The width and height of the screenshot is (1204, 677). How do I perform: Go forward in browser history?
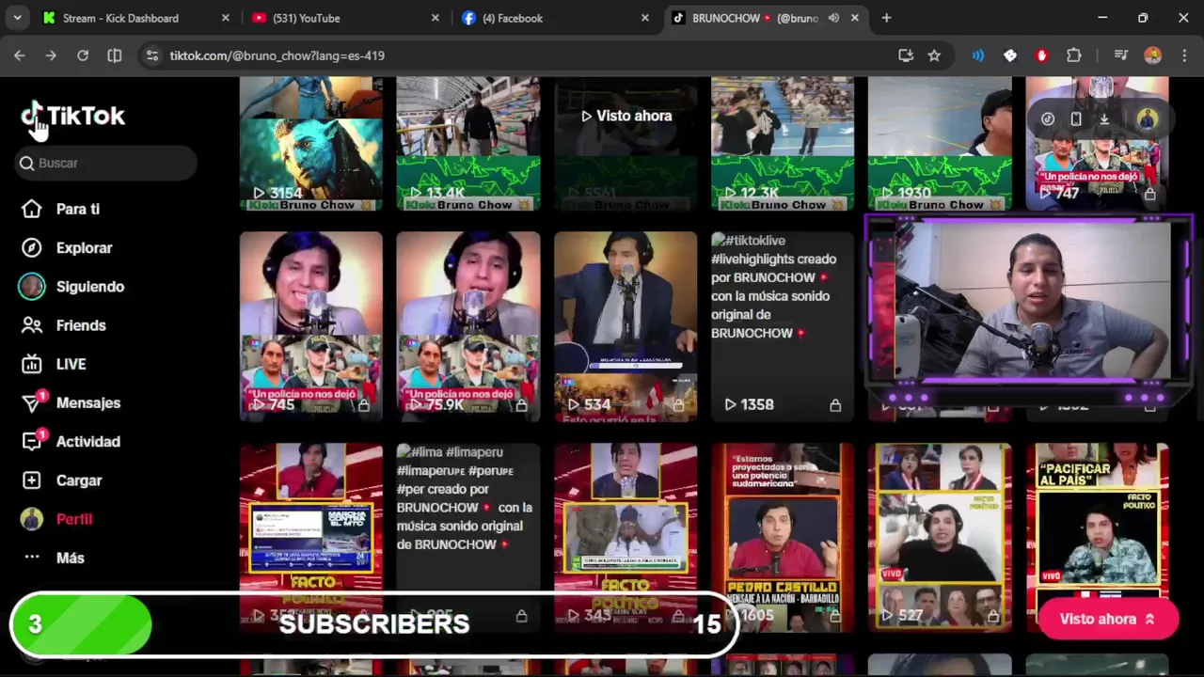click(x=51, y=55)
